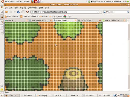Open the list-all-tabs dropdown arrow
The height and width of the screenshot is (97, 130).
coord(128,20)
